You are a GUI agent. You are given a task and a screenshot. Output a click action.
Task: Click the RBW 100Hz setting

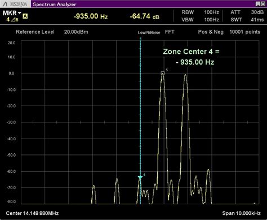coord(200,12)
